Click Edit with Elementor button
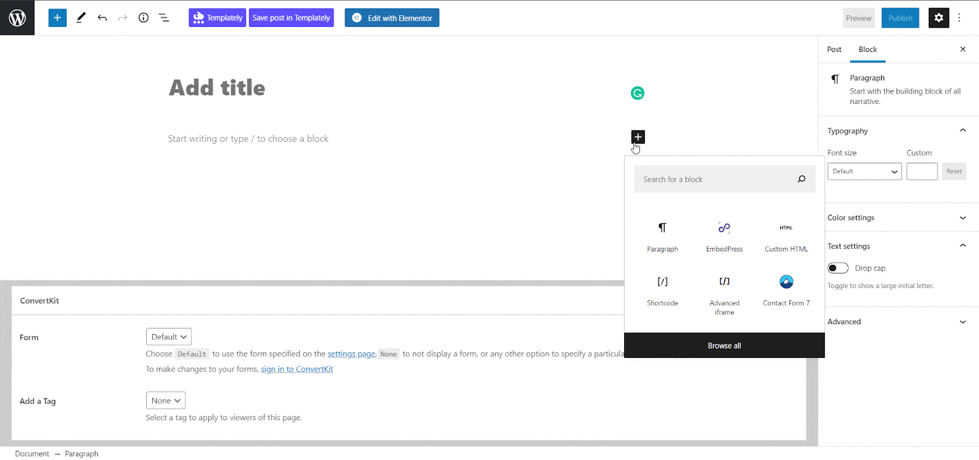 (x=392, y=18)
